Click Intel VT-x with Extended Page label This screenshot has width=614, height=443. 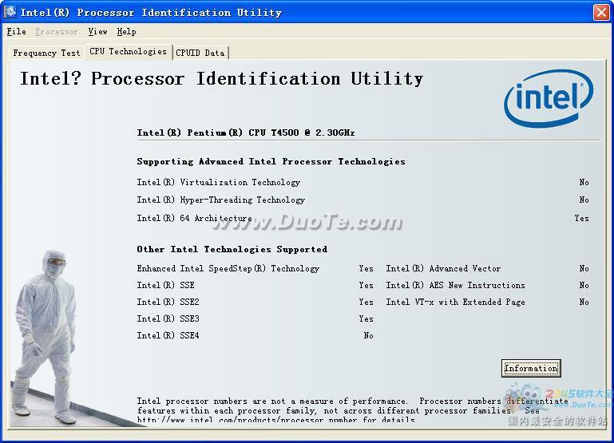click(x=455, y=302)
